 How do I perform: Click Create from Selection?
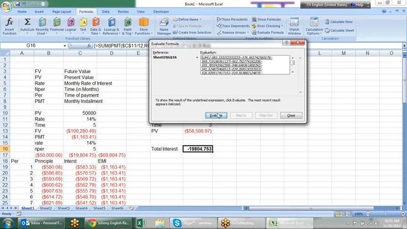[x=192, y=32]
